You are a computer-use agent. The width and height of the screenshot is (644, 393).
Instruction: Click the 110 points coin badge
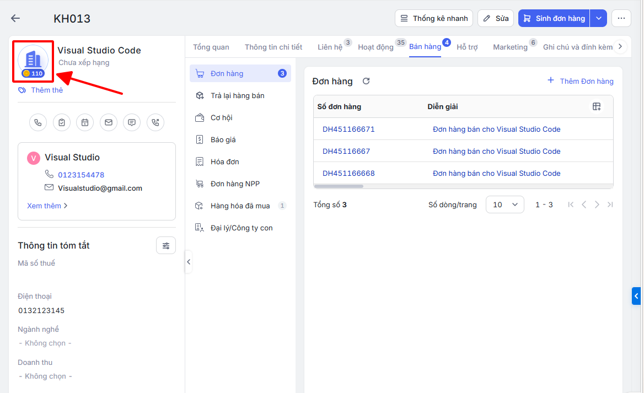pyautogui.click(x=33, y=73)
